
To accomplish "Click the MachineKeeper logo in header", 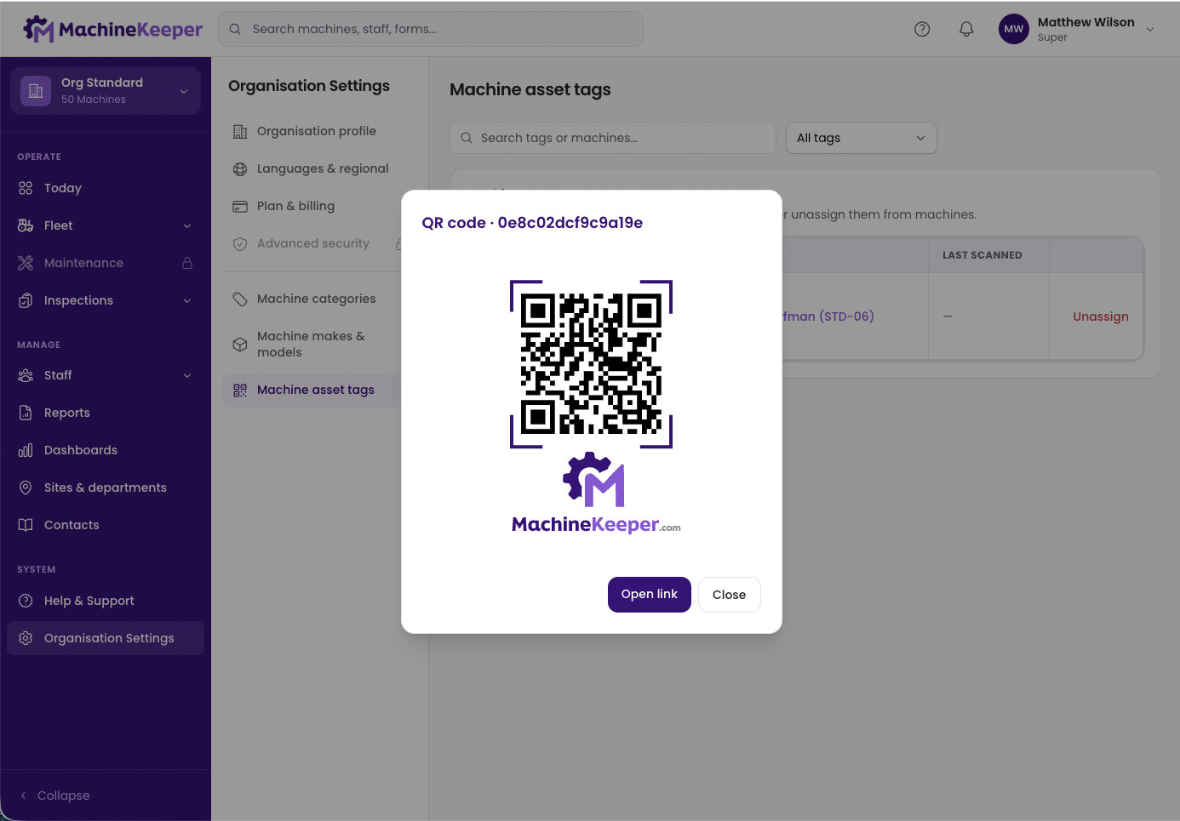I will [112, 29].
